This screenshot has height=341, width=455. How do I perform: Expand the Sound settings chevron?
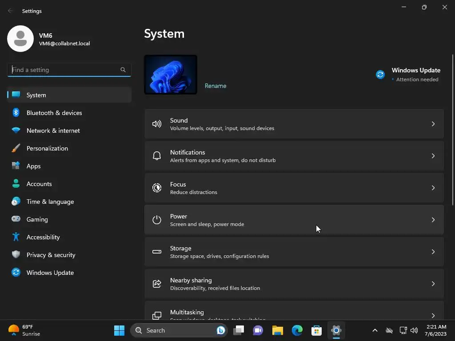click(433, 124)
